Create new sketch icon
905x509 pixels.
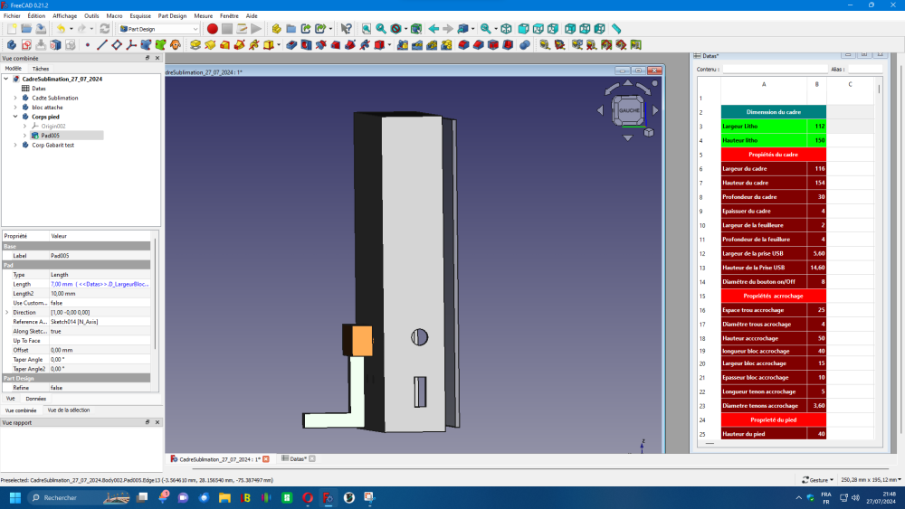click(x=26, y=45)
